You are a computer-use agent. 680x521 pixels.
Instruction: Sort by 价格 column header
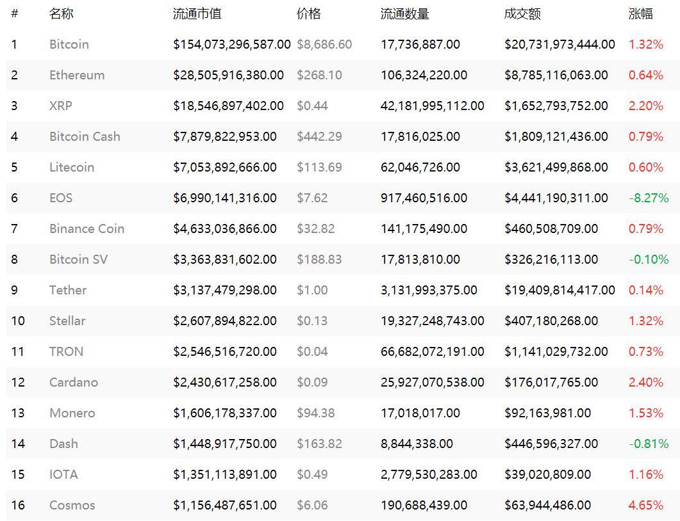308,14
